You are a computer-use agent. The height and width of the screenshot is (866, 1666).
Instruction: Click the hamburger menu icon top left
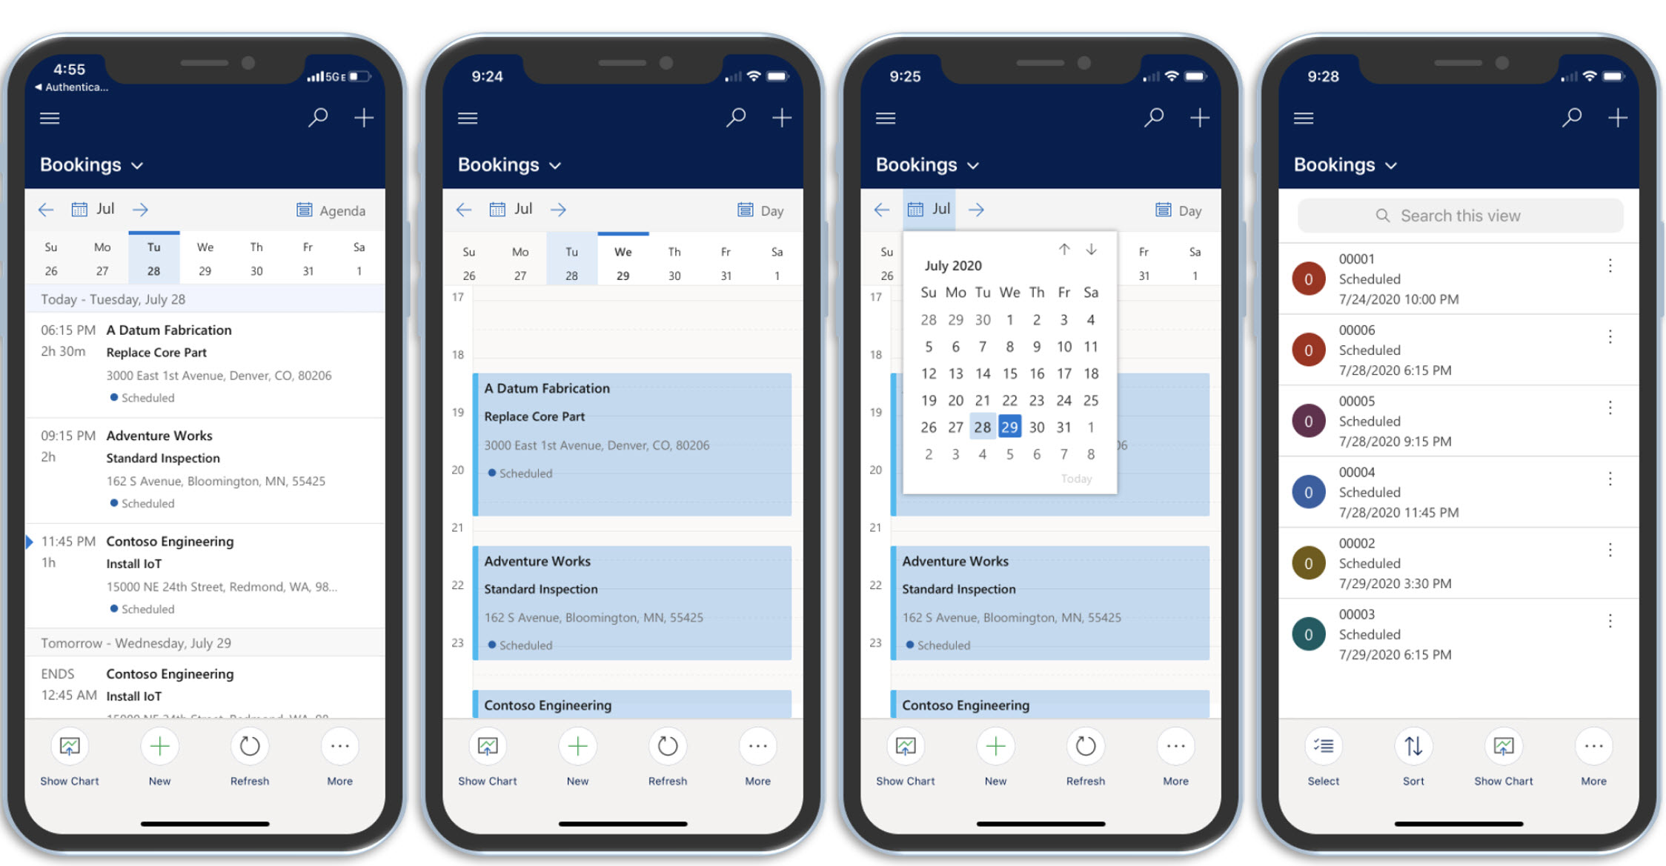click(48, 118)
